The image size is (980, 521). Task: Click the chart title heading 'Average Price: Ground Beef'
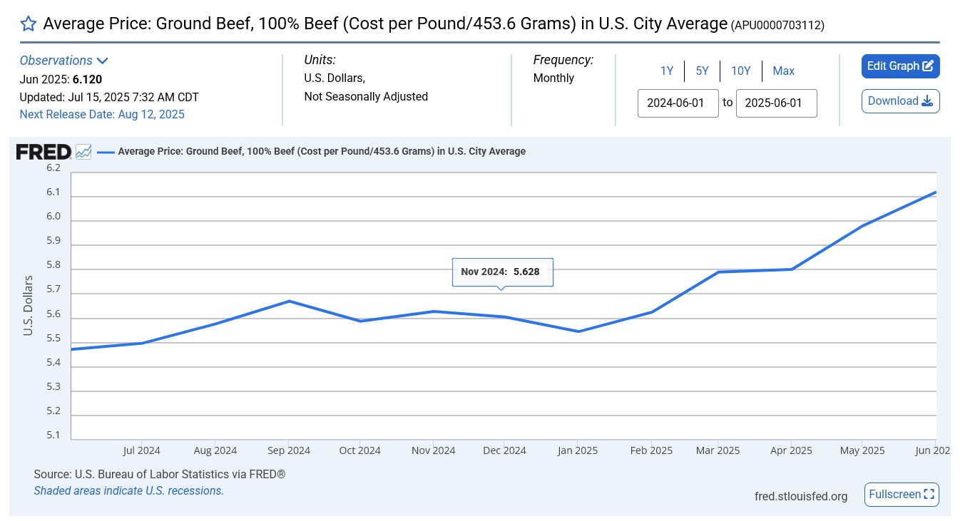pyautogui.click(x=385, y=24)
